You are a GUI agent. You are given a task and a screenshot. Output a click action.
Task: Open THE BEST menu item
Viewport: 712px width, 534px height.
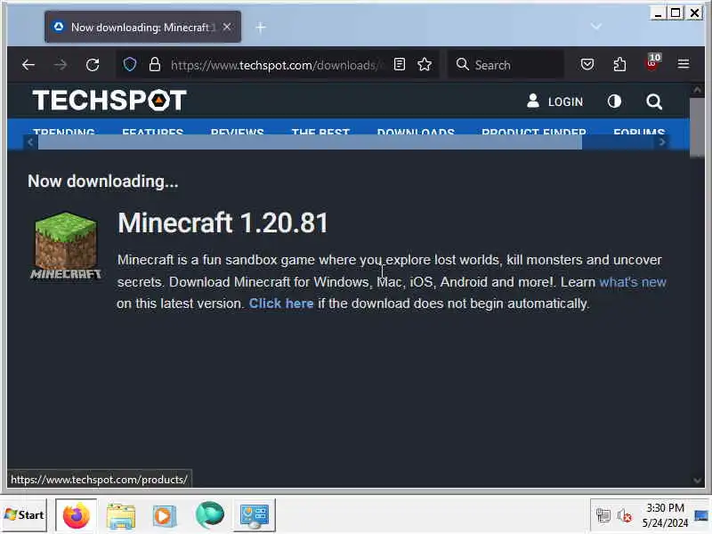(x=320, y=132)
